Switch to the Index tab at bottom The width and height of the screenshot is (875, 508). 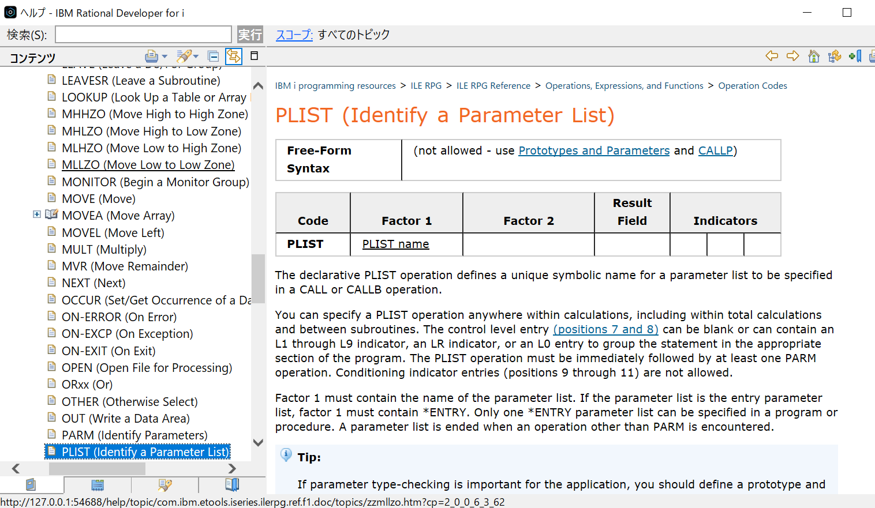(98, 484)
